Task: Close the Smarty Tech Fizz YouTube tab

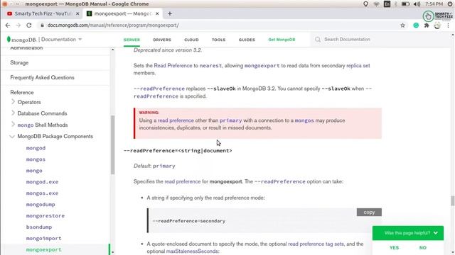Action: [x=77, y=13]
